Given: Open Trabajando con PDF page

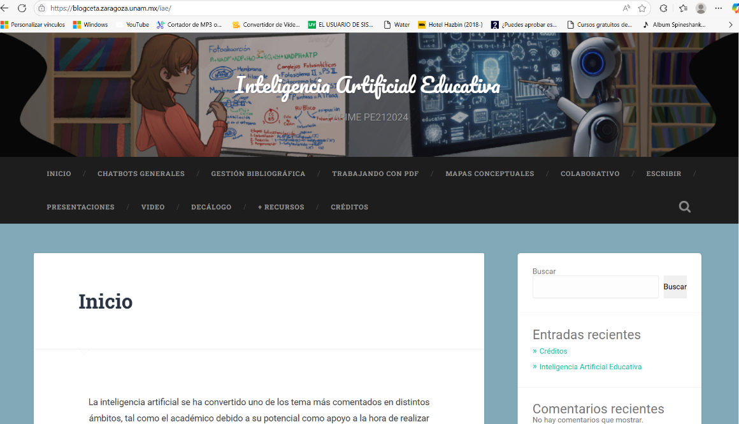Looking at the screenshot, I should (375, 173).
